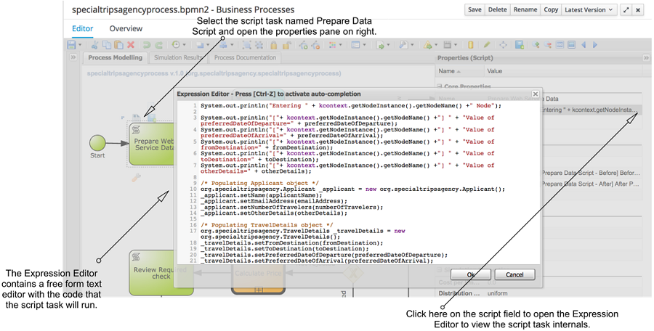Click the red Delete X toolbar icon
This screenshot has height=331, width=654.
130,45
